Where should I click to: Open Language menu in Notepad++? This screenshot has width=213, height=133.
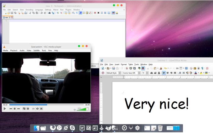pyautogui.click(x=39, y=10)
